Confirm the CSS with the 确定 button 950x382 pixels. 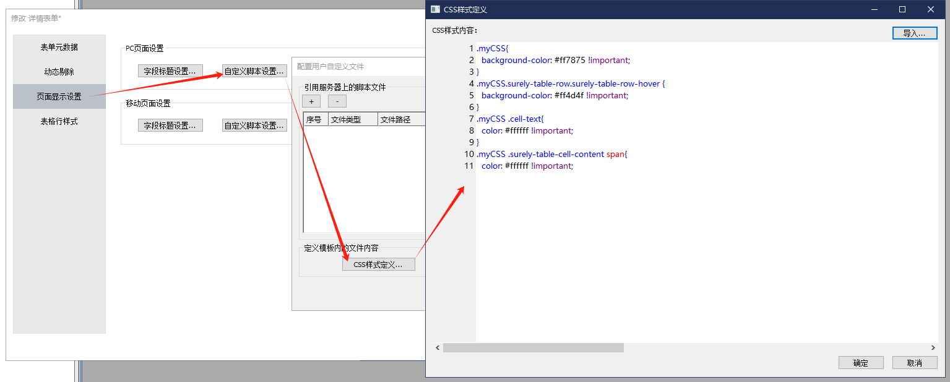click(860, 363)
